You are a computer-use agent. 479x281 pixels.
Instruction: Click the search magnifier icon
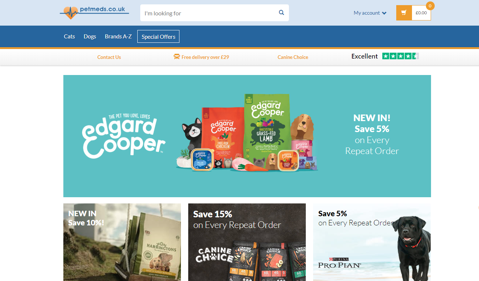pos(281,12)
